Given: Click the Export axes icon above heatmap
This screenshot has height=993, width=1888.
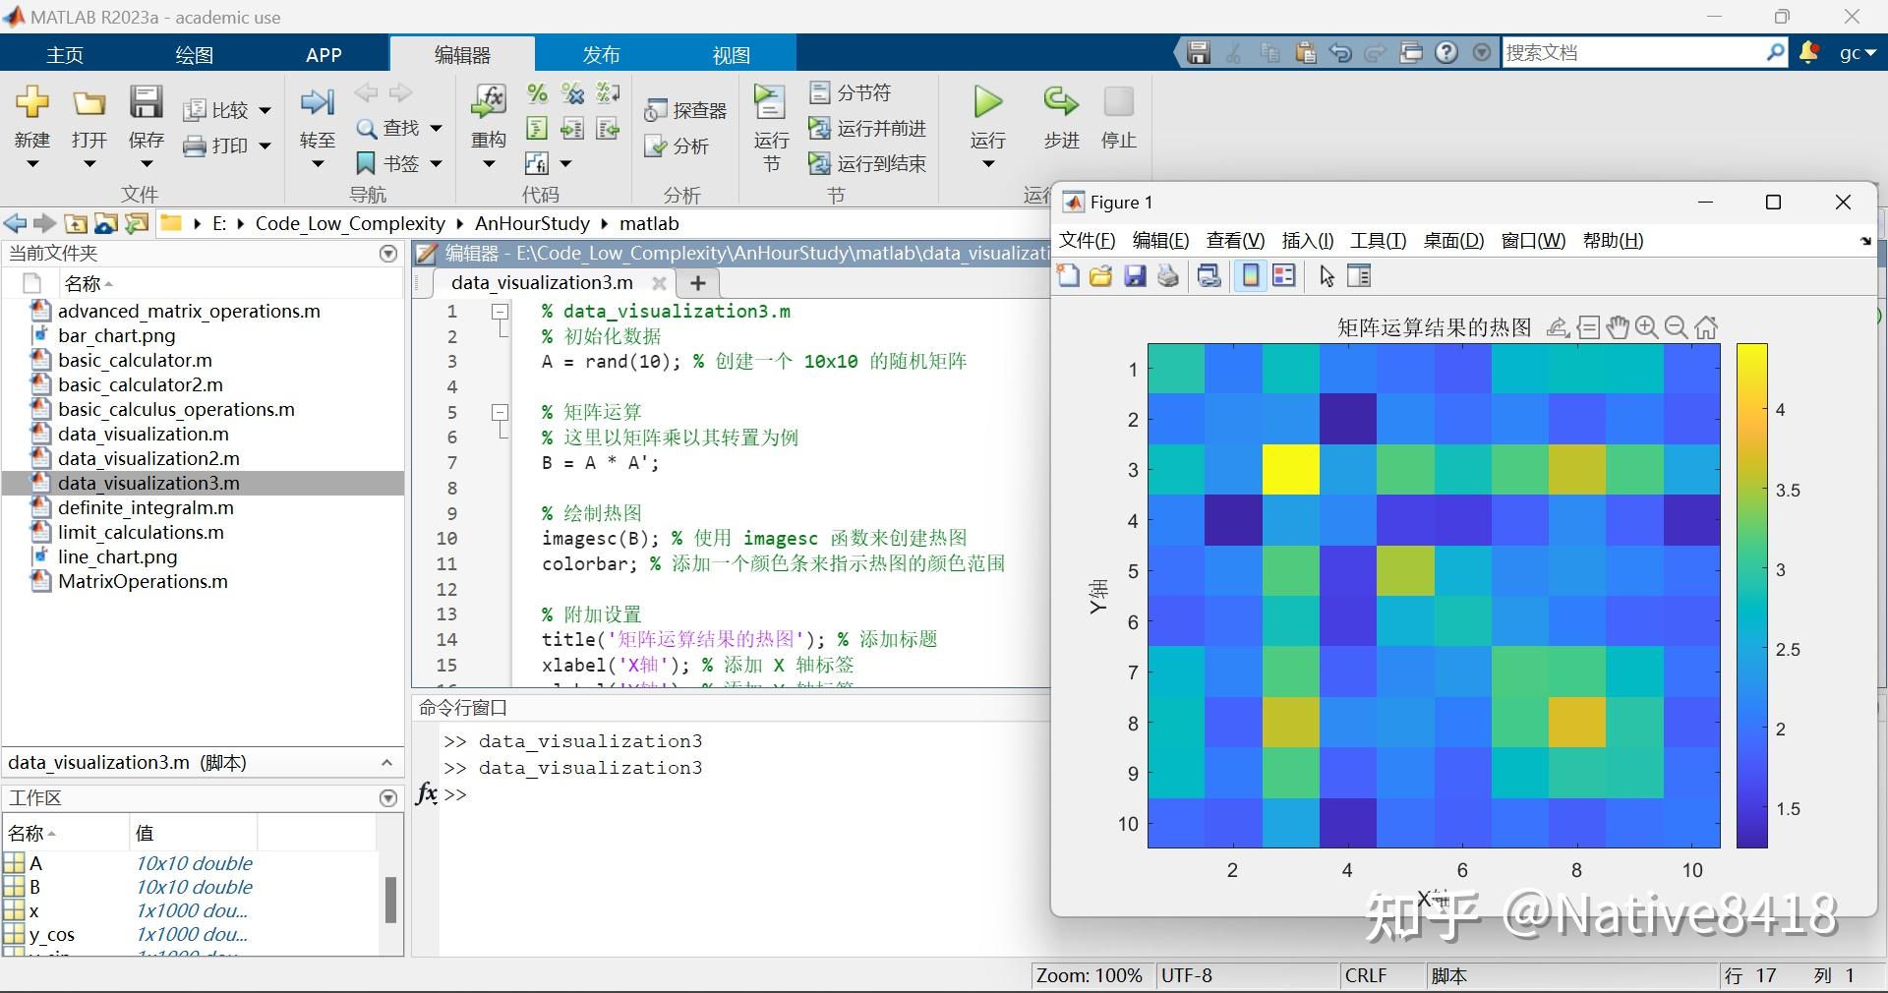Looking at the screenshot, I should [x=1558, y=327].
